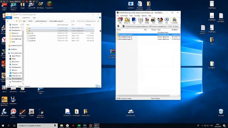Open the Help menu in WinRAR
This screenshot has width=228, height=128.
(150, 16)
